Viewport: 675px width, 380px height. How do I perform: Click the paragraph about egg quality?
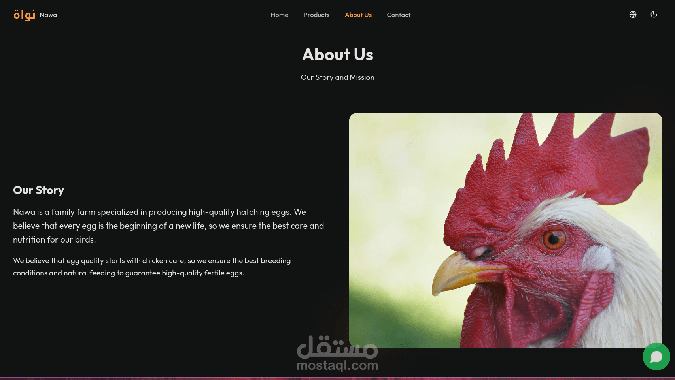click(152, 267)
